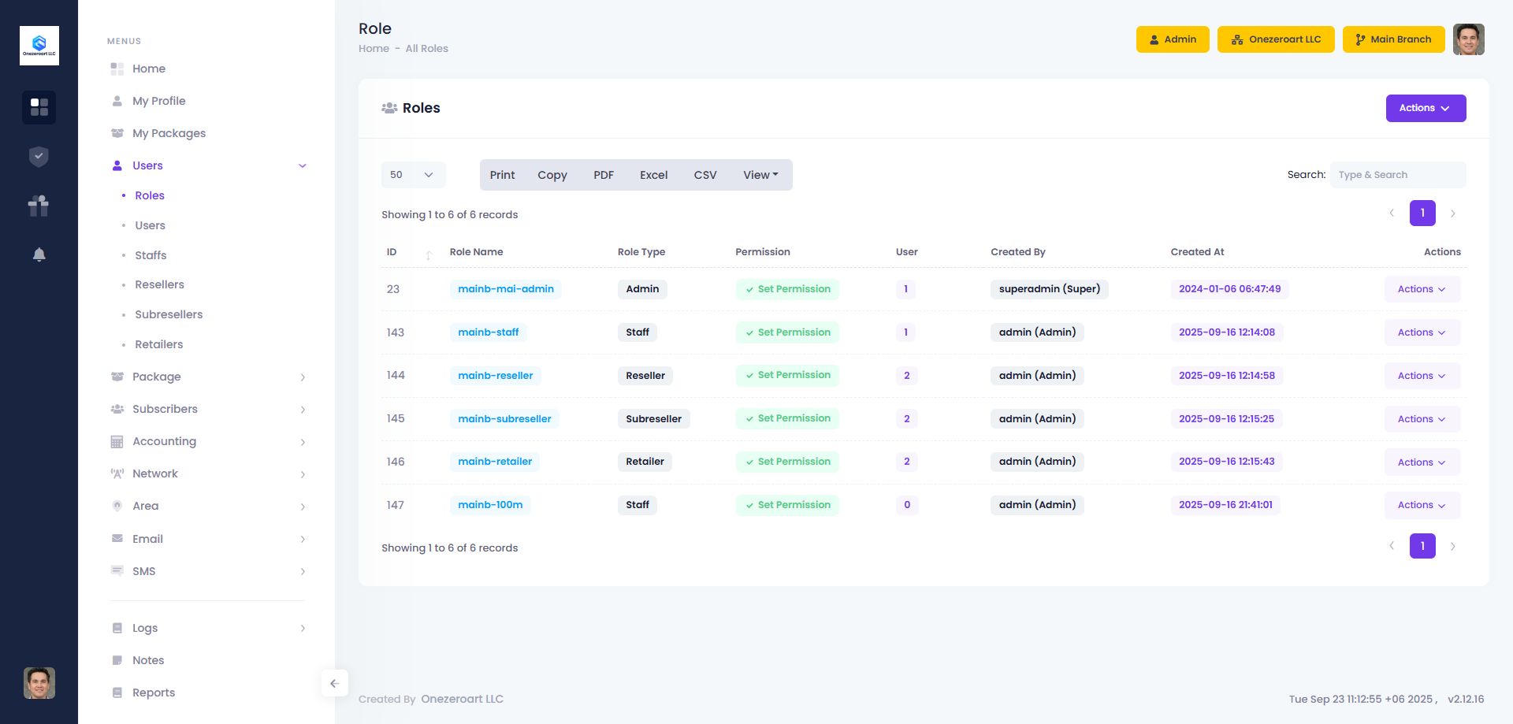Set Permission for mainb-reseller role

point(788,376)
